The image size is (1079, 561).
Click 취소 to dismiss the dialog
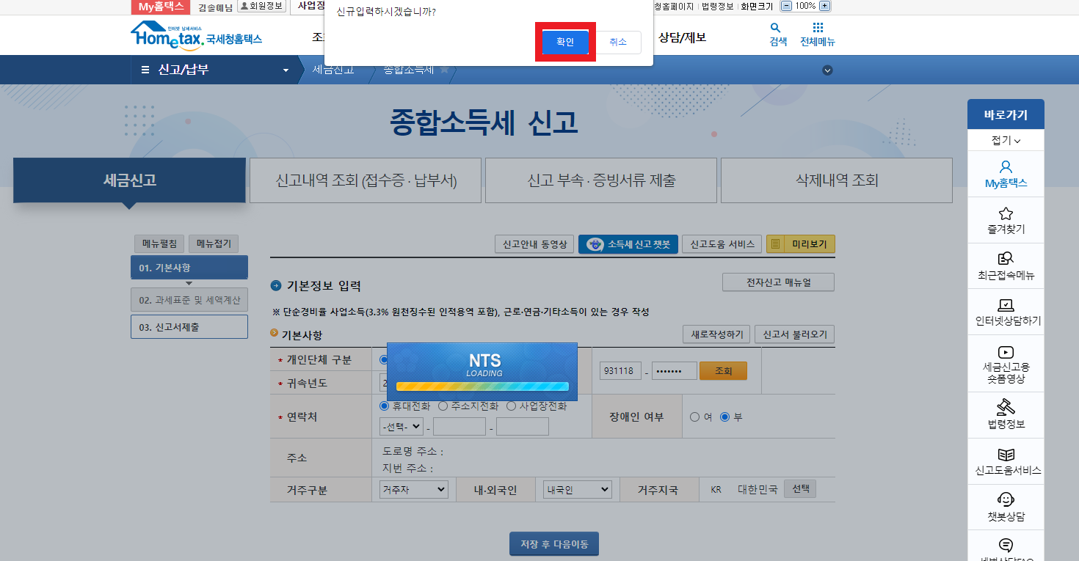[618, 43]
